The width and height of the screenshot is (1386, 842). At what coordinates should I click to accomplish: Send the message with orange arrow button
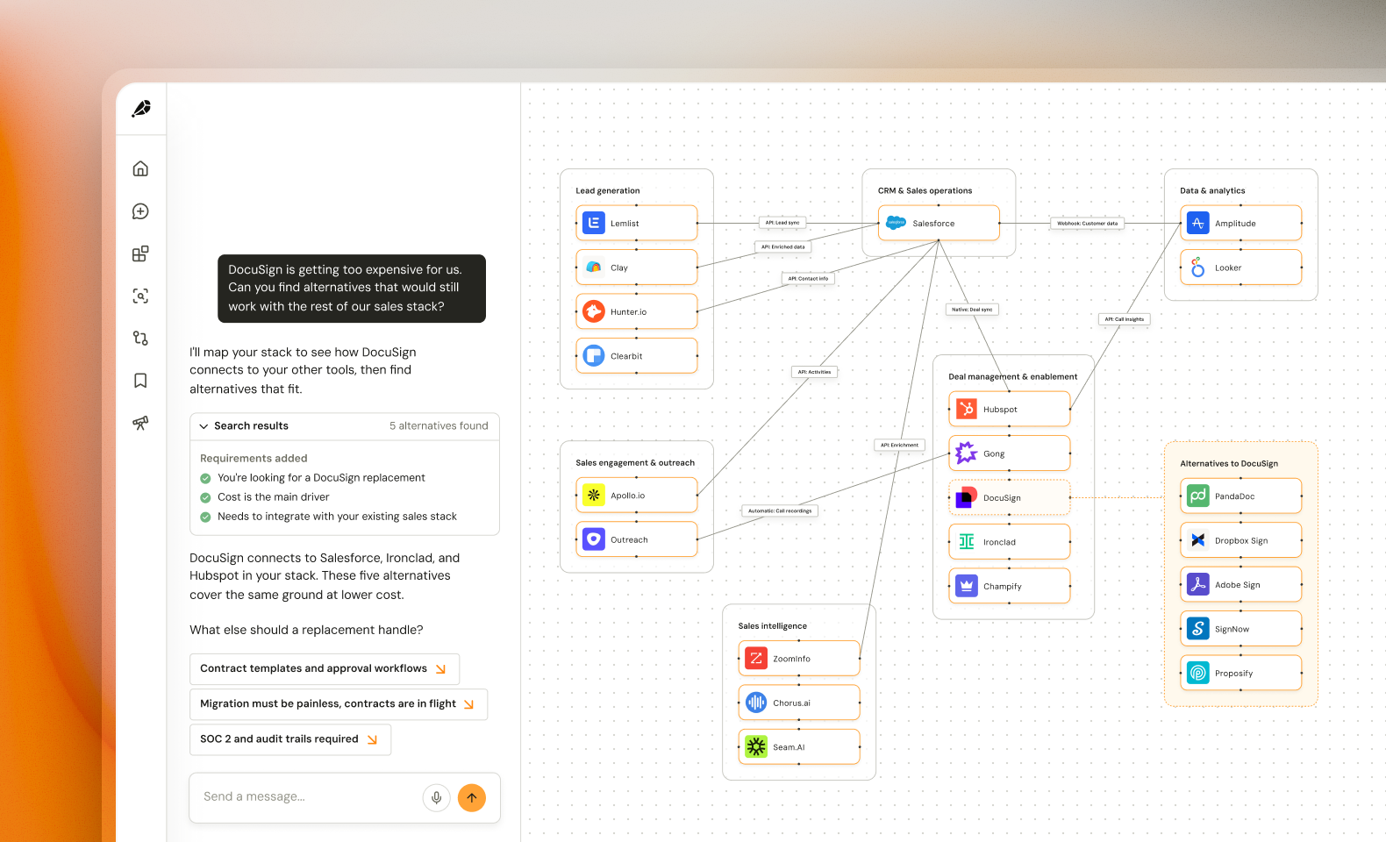pyautogui.click(x=472, y=797)
